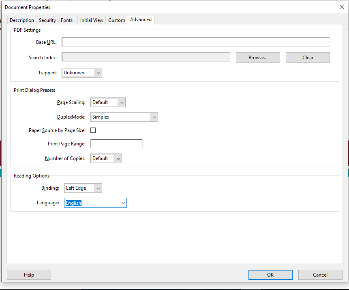
Task: Click Browse for search index
Action: pyautogui.click(x=258, y=58)
